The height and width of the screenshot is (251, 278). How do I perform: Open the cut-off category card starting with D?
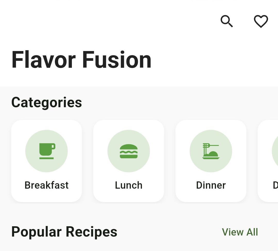(x=268, y=161)
